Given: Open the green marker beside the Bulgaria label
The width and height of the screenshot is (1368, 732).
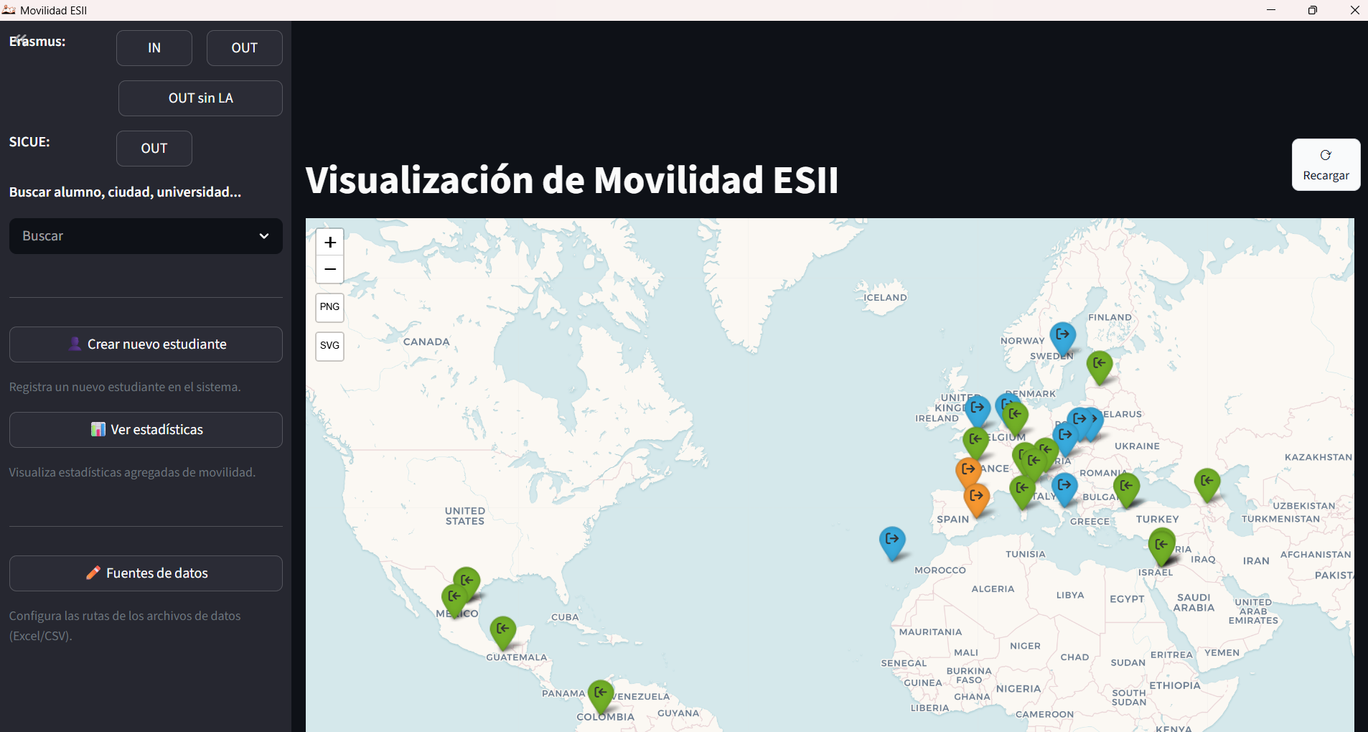Looking at the screenshot, I should pyautogui.click(x=1126, y=489).
